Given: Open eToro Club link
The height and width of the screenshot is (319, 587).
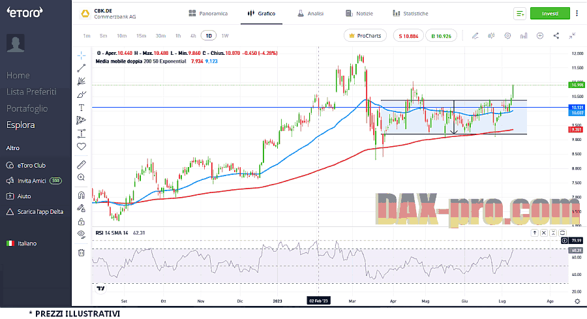Looking at the screenshot, I should tap(26, 165).
